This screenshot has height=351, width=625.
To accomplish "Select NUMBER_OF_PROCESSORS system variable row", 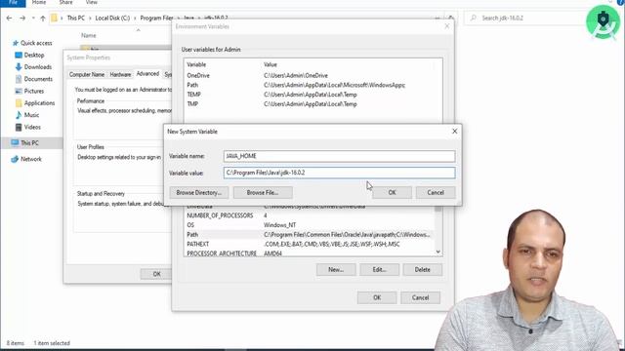I will [310, 215].
